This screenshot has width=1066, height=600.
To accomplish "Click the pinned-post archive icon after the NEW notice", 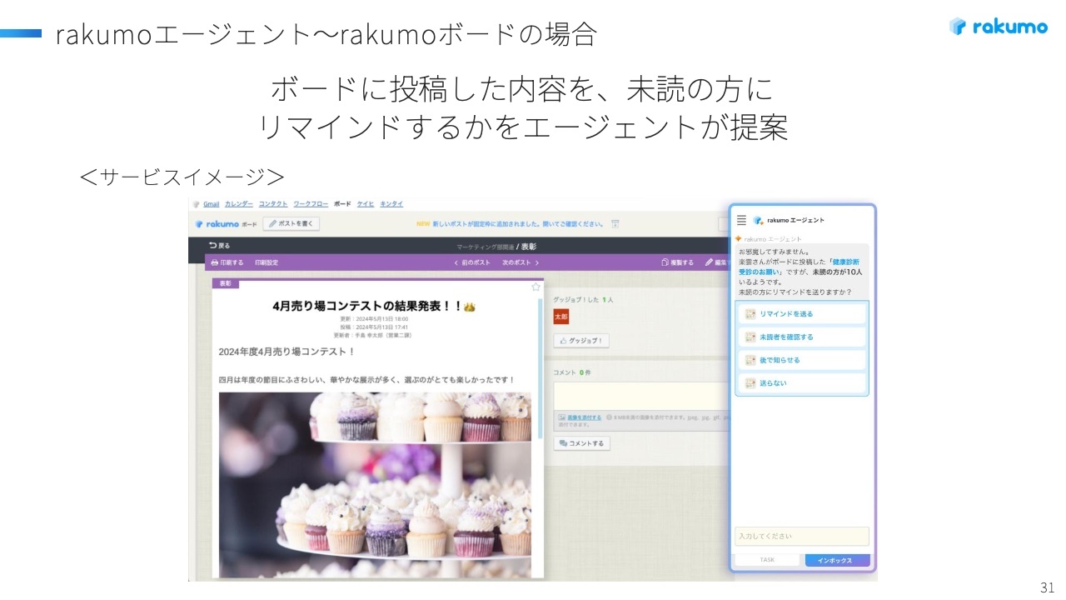I will (x=615, y=223).
